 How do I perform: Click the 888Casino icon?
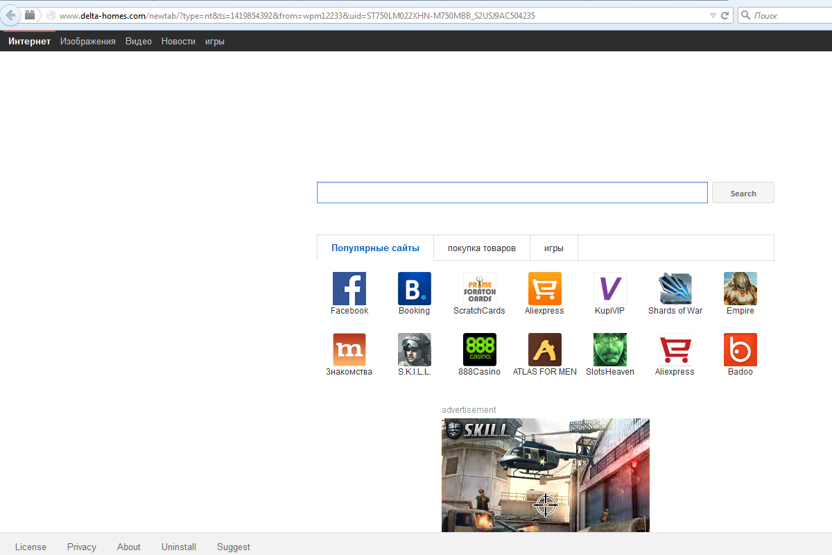click(x=479, y=350)
